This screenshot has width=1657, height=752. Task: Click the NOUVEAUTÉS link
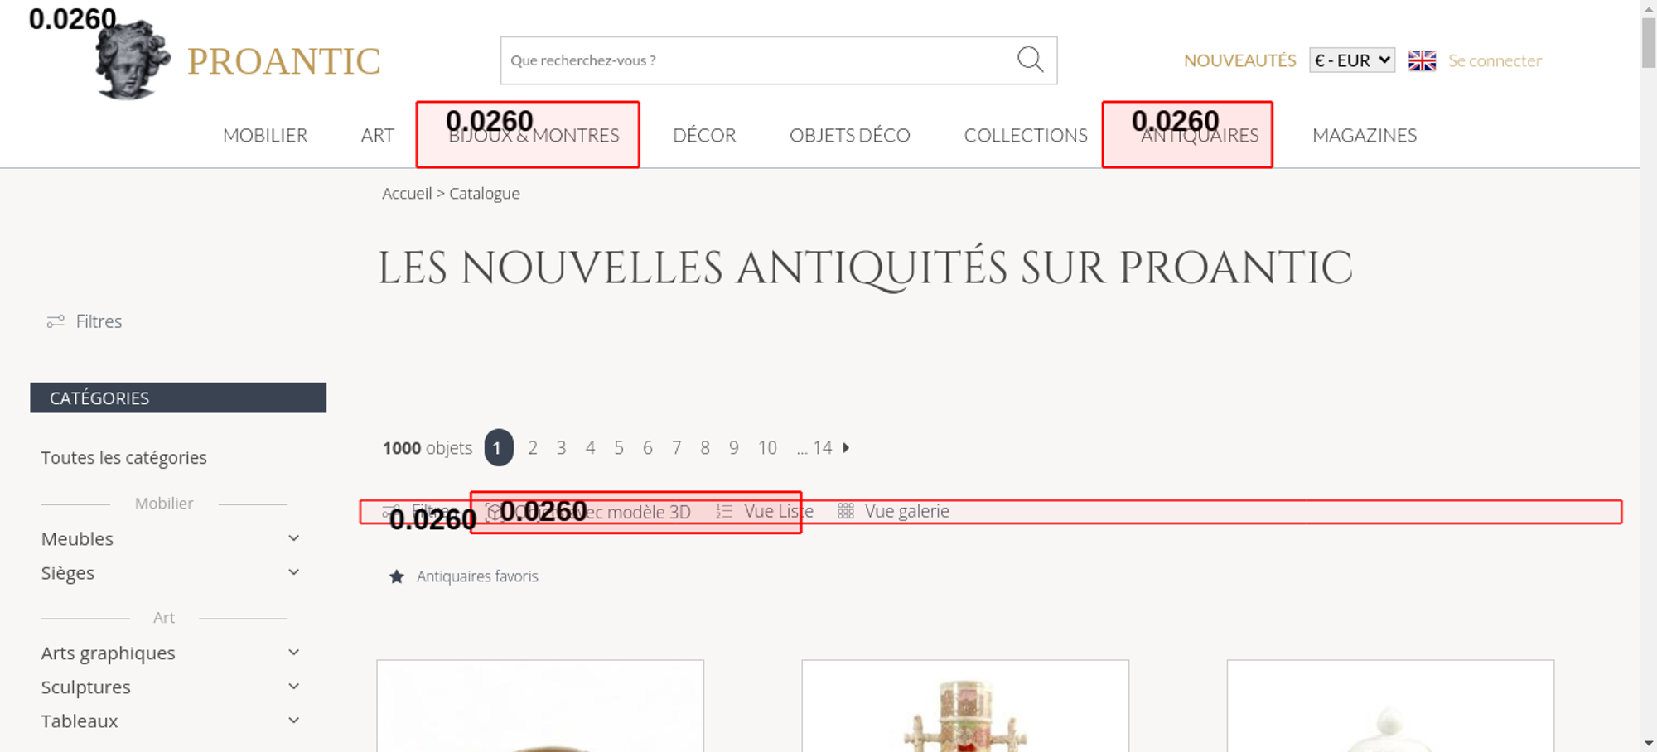[x=1239, y=60]
